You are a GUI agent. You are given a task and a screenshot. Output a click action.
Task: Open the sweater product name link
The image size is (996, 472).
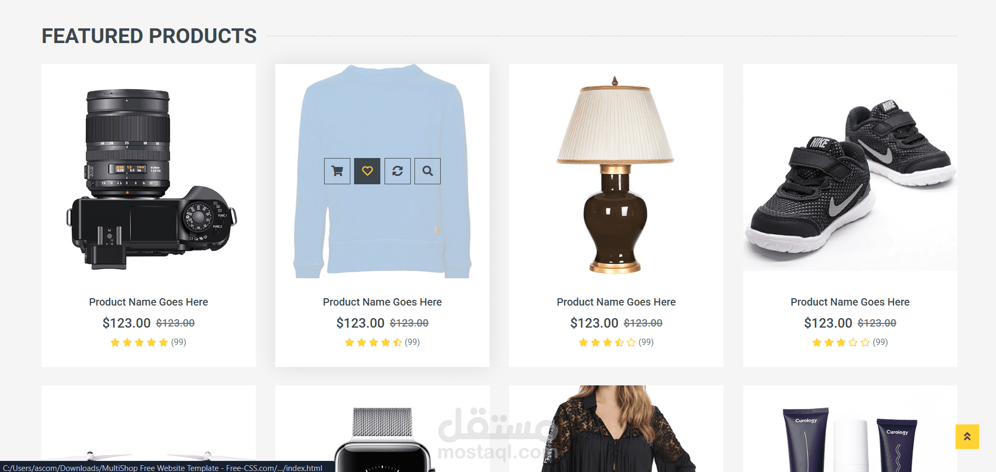tap(382, 302)
